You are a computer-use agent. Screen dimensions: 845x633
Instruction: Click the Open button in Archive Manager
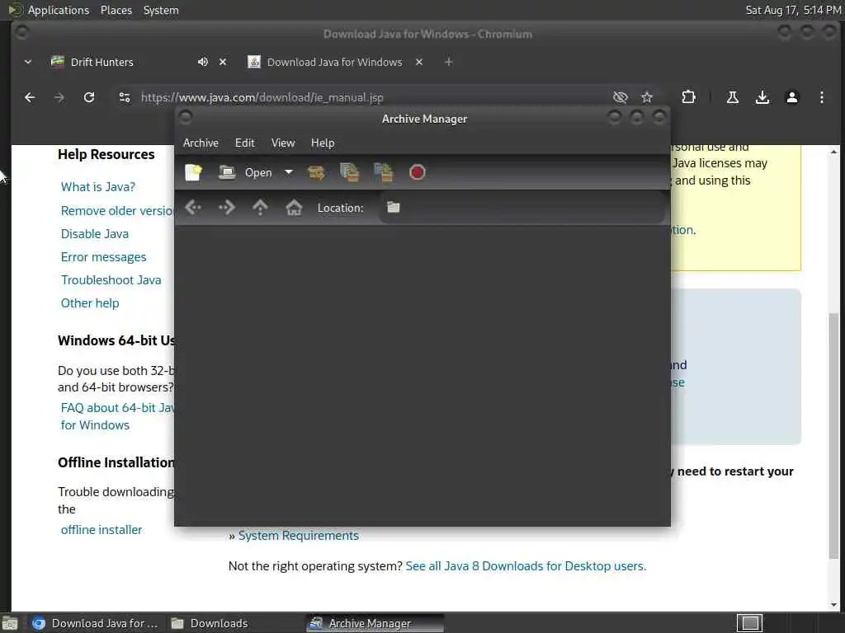245,172
